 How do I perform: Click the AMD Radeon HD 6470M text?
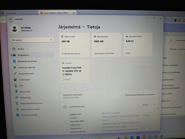[104, 54]
